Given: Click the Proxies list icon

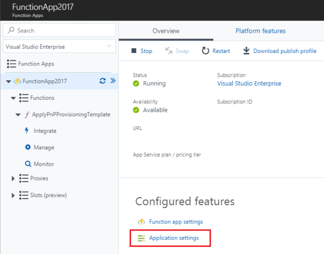Looking at the screenshot, I should 24,178.
